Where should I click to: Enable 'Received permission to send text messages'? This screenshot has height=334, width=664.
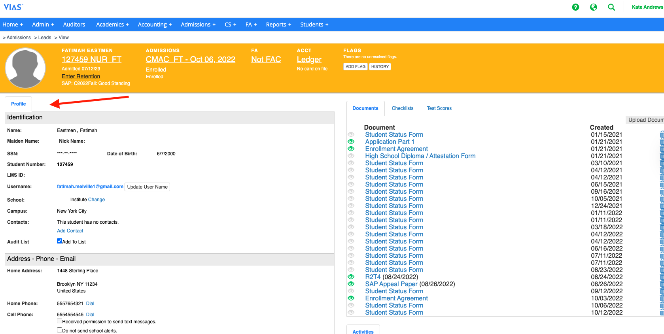coord(59,321)
